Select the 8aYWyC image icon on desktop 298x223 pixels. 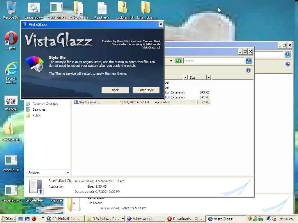(x=11, y=103)
